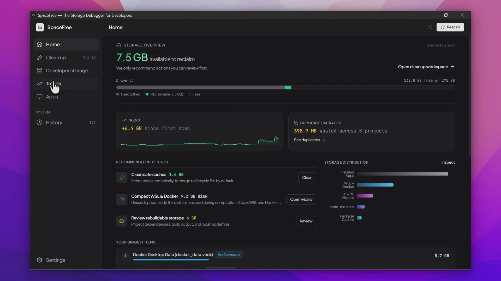The height and width of the screenshot is (281, 501).
Task: Click the Duplicate Packages copy icon
Action: click(296, 123)
